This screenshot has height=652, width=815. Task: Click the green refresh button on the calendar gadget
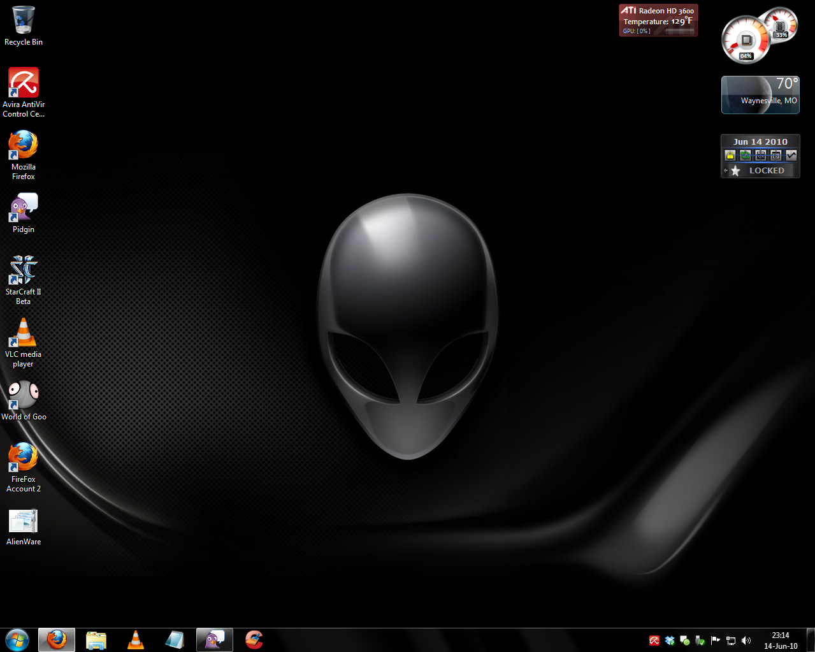pyautogui.click(x=745, y=155)
